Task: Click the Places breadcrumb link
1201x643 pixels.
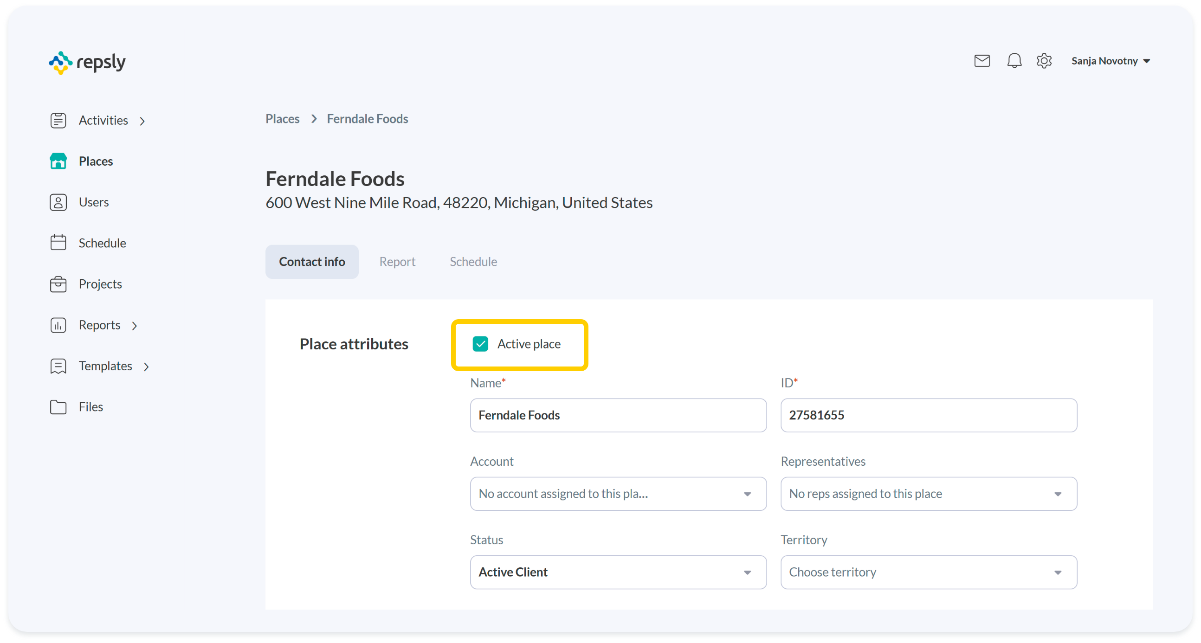Action: coord(283,119)
